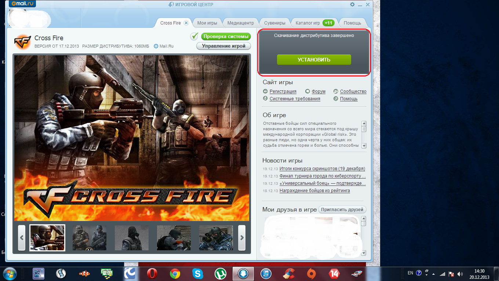The width and height of the screenshot is (499, 281).
Task: Click the question icon beside the Помощь link
Action: click(335, 99)
